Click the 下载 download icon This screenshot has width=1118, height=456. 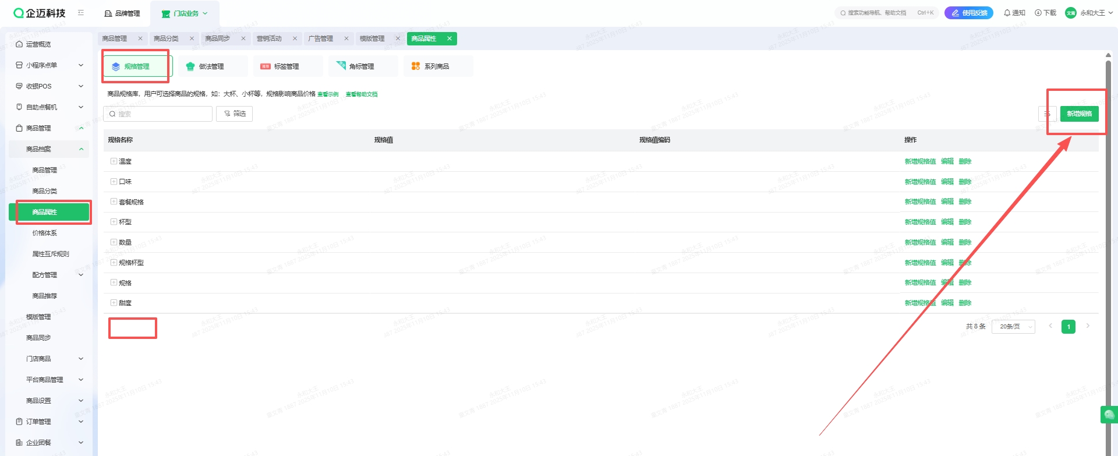tap(1045, 13)
